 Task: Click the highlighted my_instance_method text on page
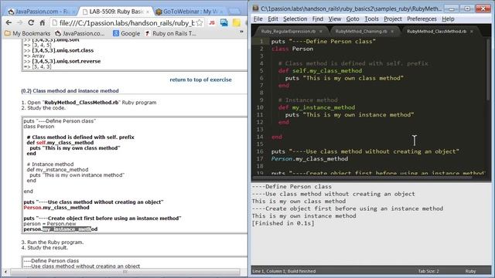67,229
